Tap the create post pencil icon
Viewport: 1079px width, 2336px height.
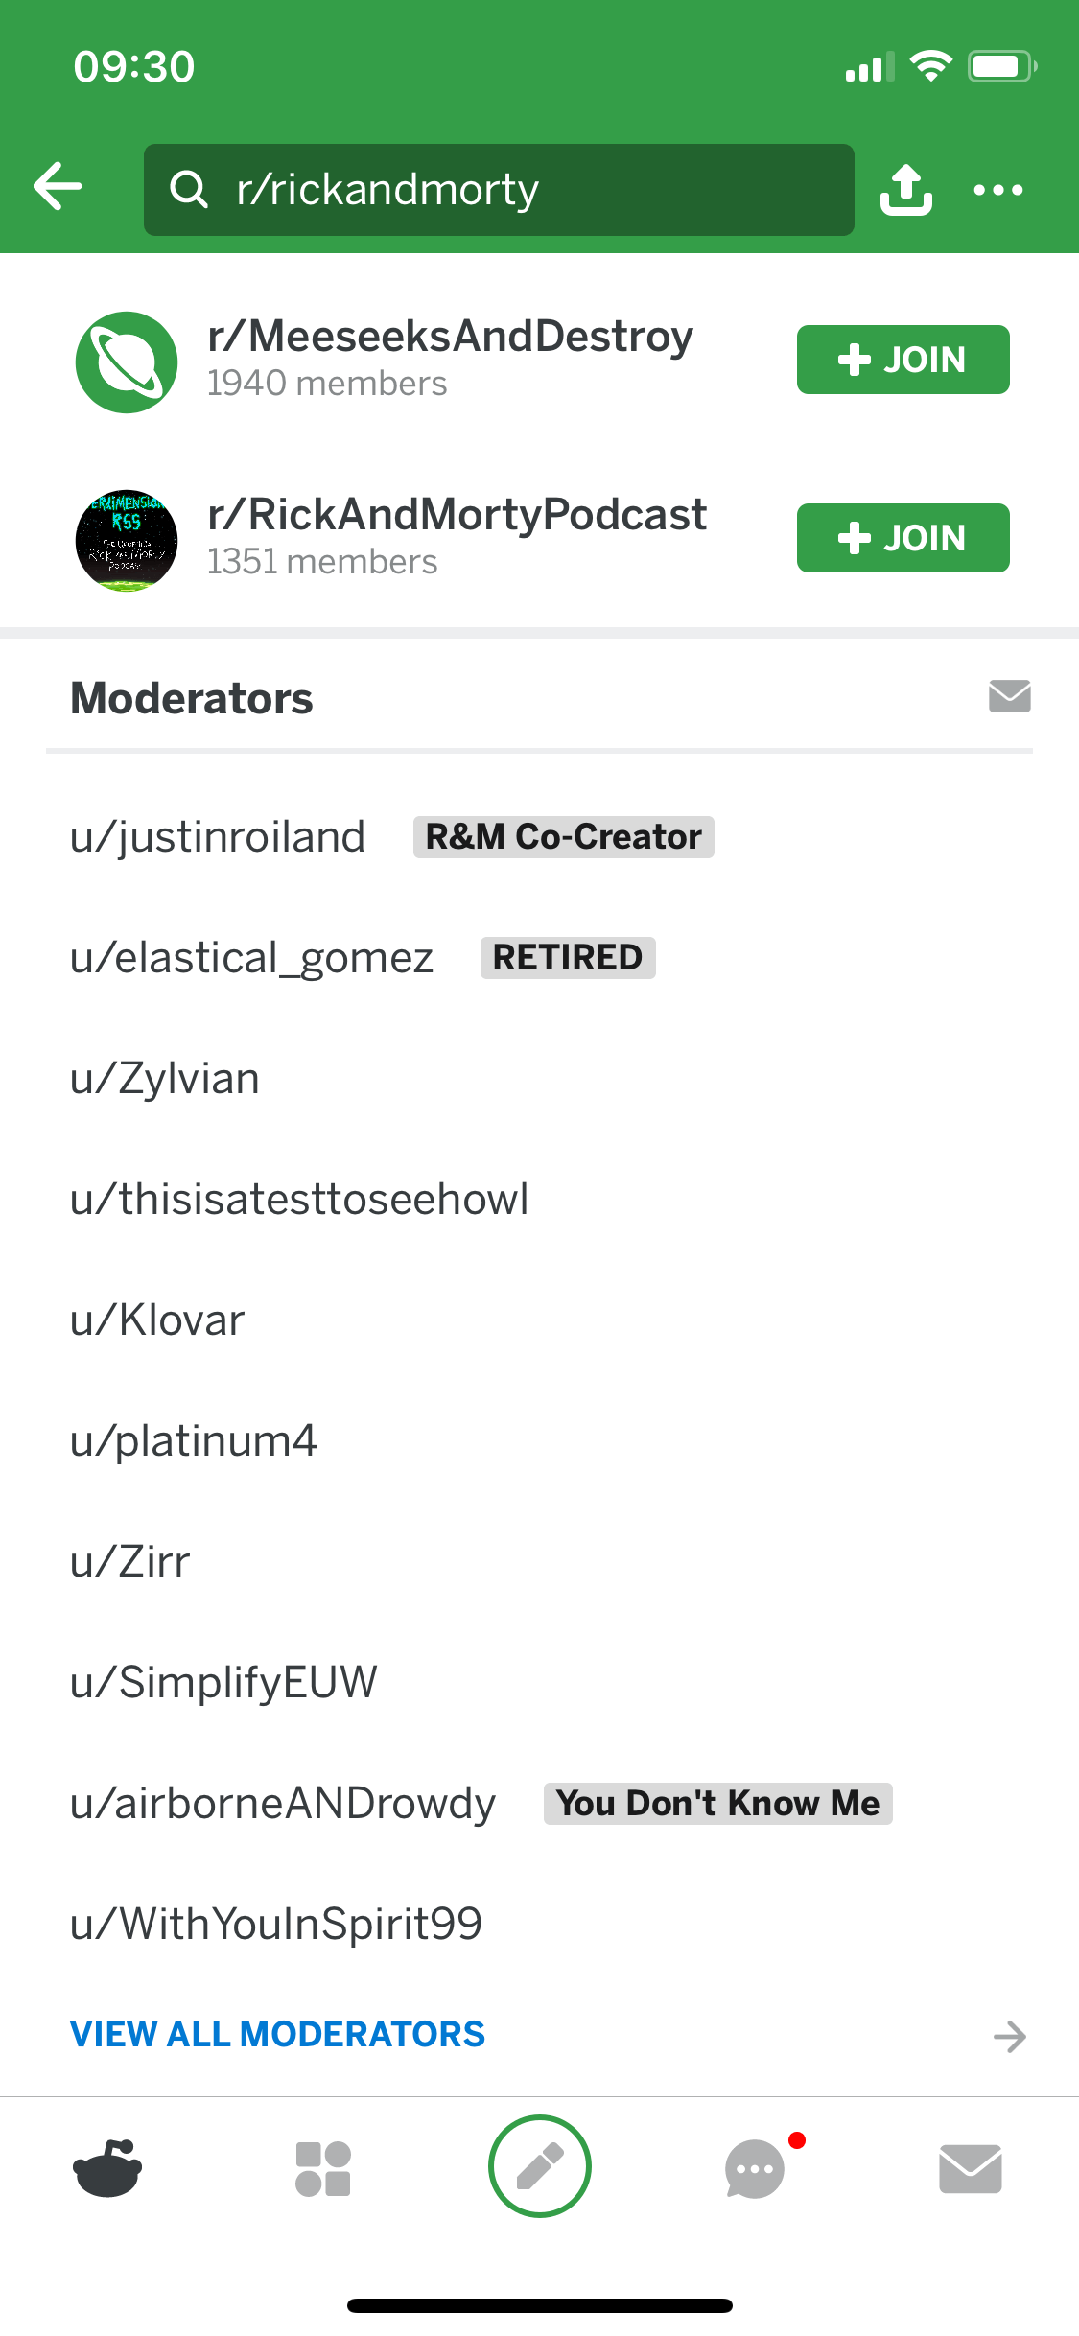pyautogui.click(x=539, y=2166)
